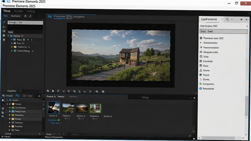This screenshot has width=251, height=141.
Task: Close the right side panel with the X
Action: coord(247,20)
